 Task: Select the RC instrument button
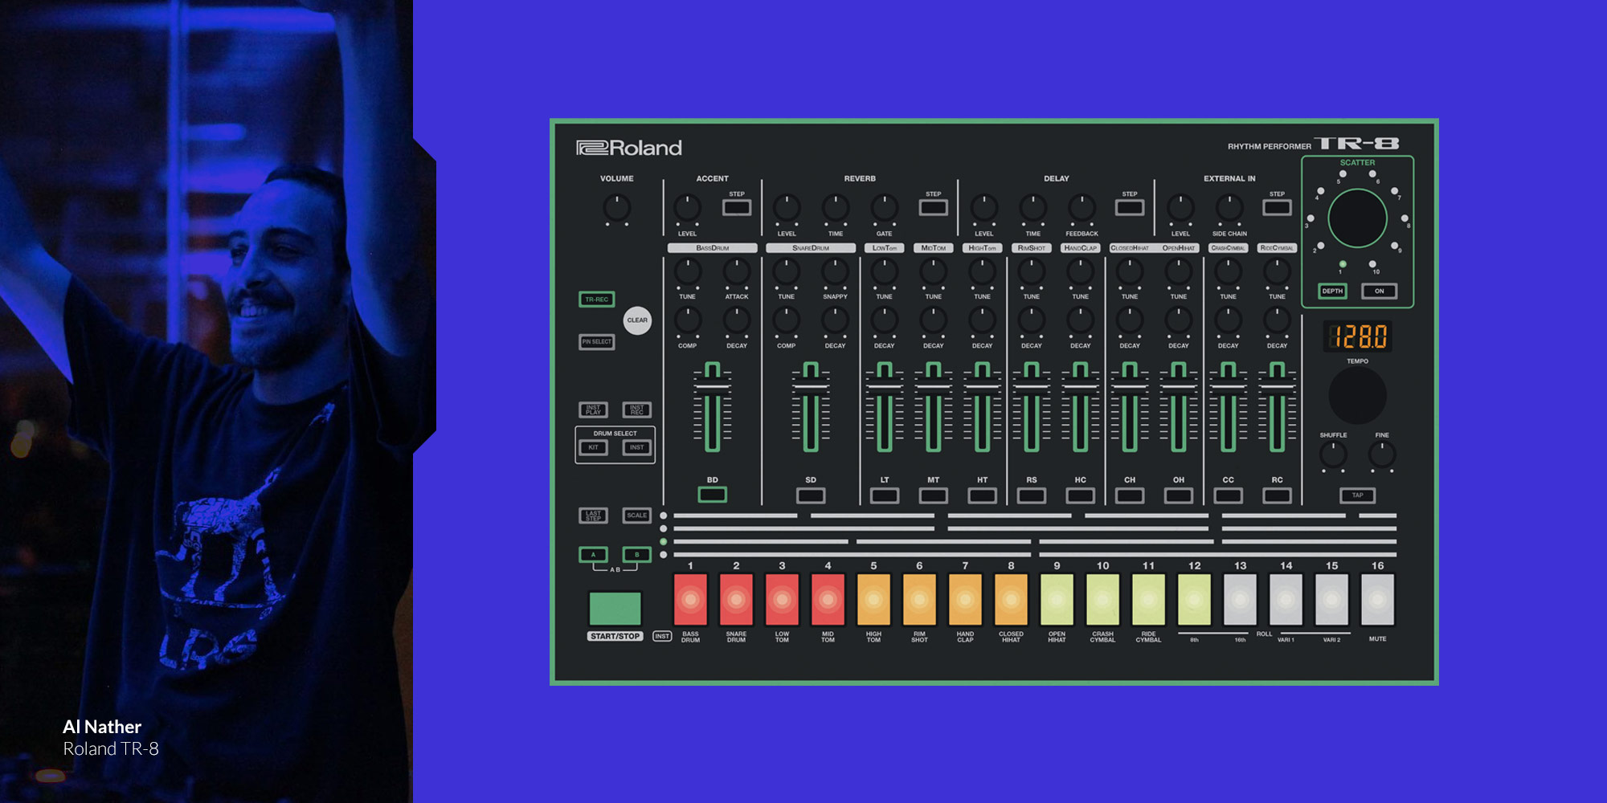1278,495
